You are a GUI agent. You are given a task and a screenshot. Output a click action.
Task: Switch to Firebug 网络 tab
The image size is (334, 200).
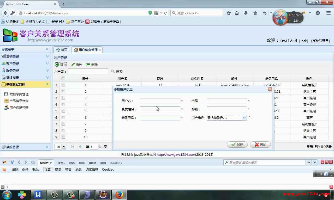[x=103, y=163]
